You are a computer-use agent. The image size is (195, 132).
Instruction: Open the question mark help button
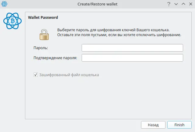click(x=168, y=4)
